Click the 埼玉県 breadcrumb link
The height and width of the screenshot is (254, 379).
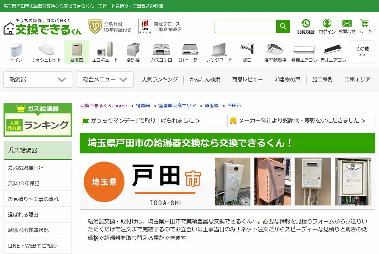[212, 106]
